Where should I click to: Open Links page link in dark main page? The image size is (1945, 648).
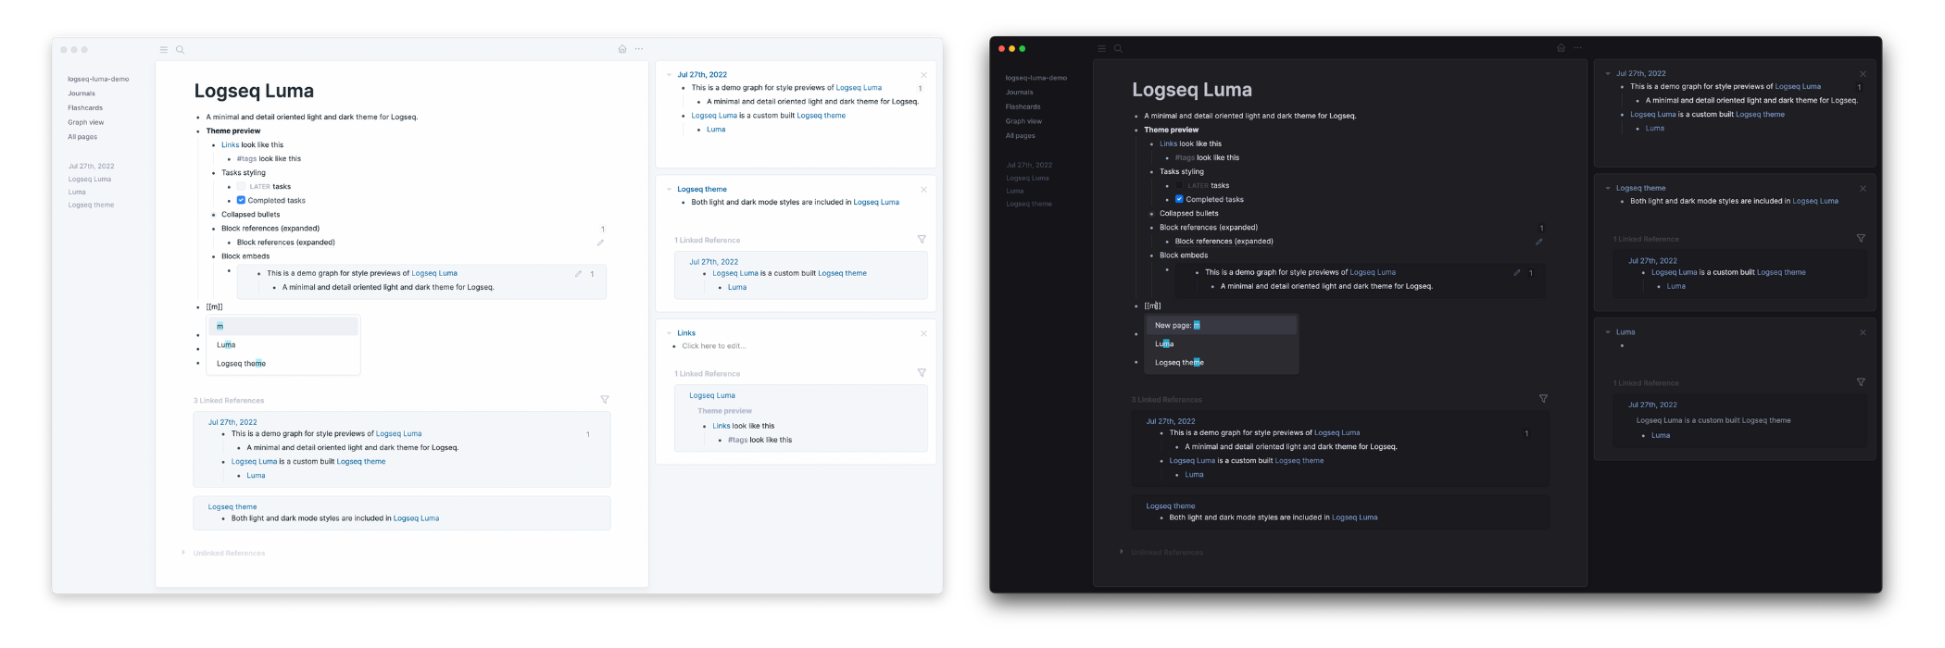click(x=1169, y=144)
